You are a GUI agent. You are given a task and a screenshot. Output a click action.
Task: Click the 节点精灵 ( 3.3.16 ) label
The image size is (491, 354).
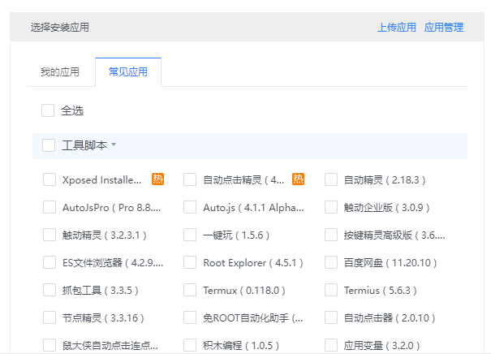coord(103,318)
